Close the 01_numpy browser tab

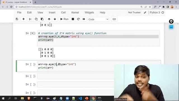[x=30, y=2]
